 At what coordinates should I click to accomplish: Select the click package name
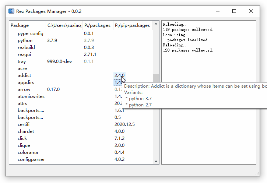coord(22,138)
